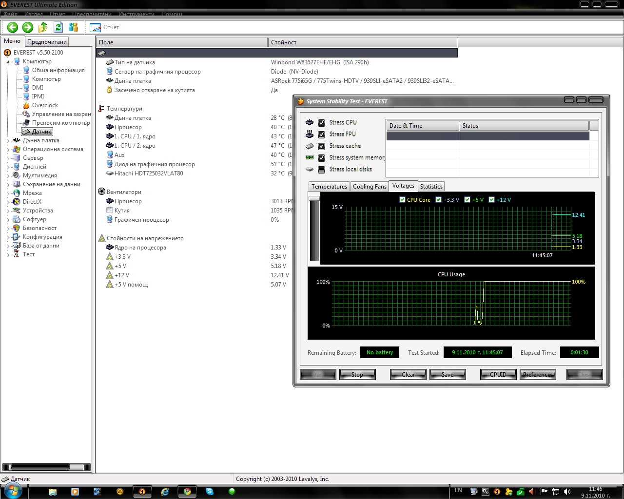Click the Отчет report toolbar icon
Viewport: 624px width, 499px height.
pos(95,27)
